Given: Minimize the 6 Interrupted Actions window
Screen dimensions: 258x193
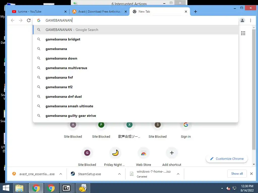Looking at the screenshot, I should click(x=164, y=3).
